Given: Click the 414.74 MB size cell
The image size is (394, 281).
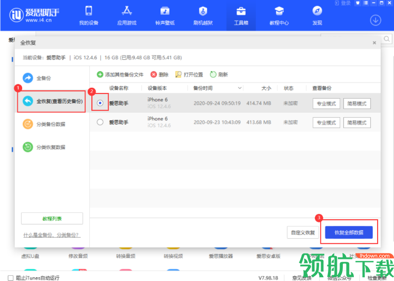Looking at the screenshot, I should [259, 104].
